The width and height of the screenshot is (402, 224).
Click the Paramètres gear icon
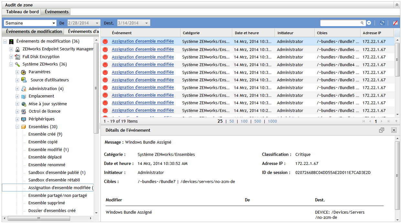(24, 72)
